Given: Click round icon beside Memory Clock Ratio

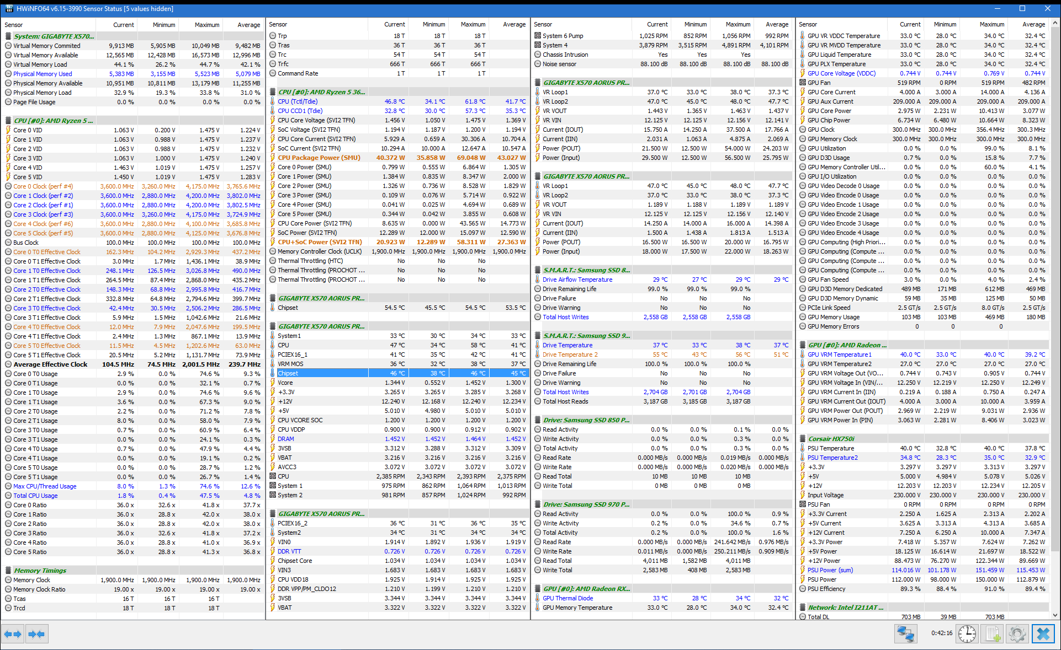Looking at the screenshot, I should tap(8, 589).
